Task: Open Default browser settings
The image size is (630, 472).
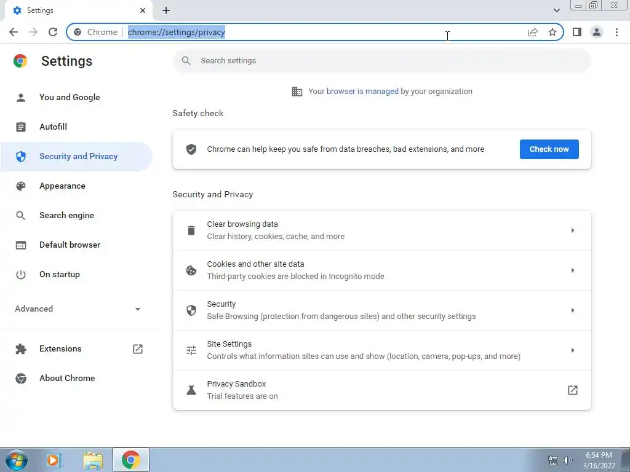Action: [77, 245]
